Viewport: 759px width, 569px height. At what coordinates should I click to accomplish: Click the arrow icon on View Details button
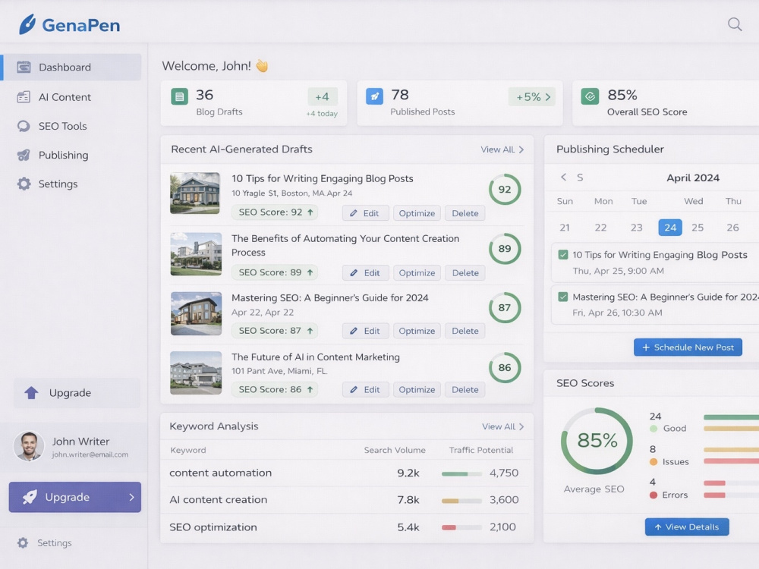tap(658, 527)
